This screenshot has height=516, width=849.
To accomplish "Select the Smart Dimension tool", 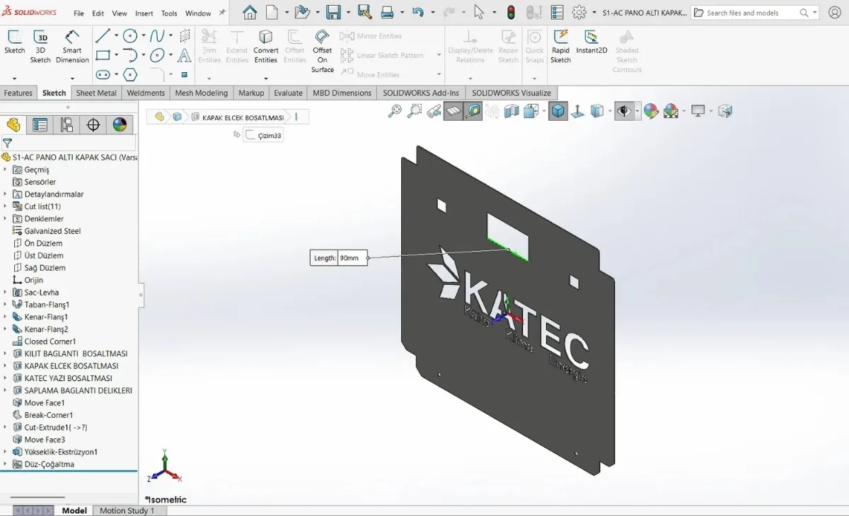I will click(71, 46).
